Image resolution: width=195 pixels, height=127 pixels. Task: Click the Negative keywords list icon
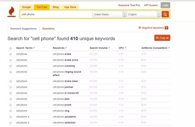[x=140, y=28]
